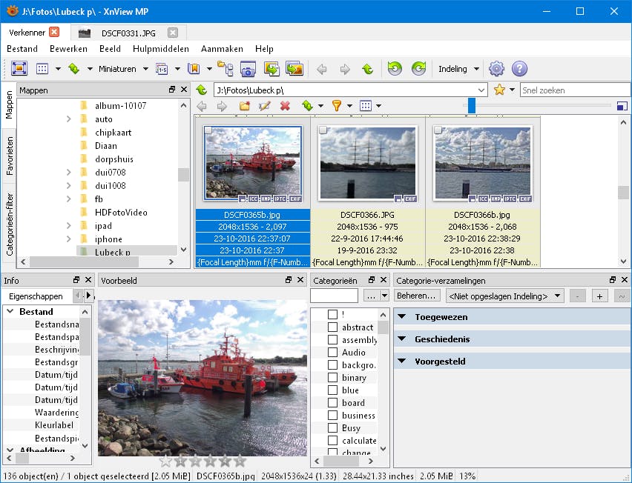Viewport: 632px width, 483px height.
Task: Rotate image counter-clockwise using green icon
Action: click(395, 69)
